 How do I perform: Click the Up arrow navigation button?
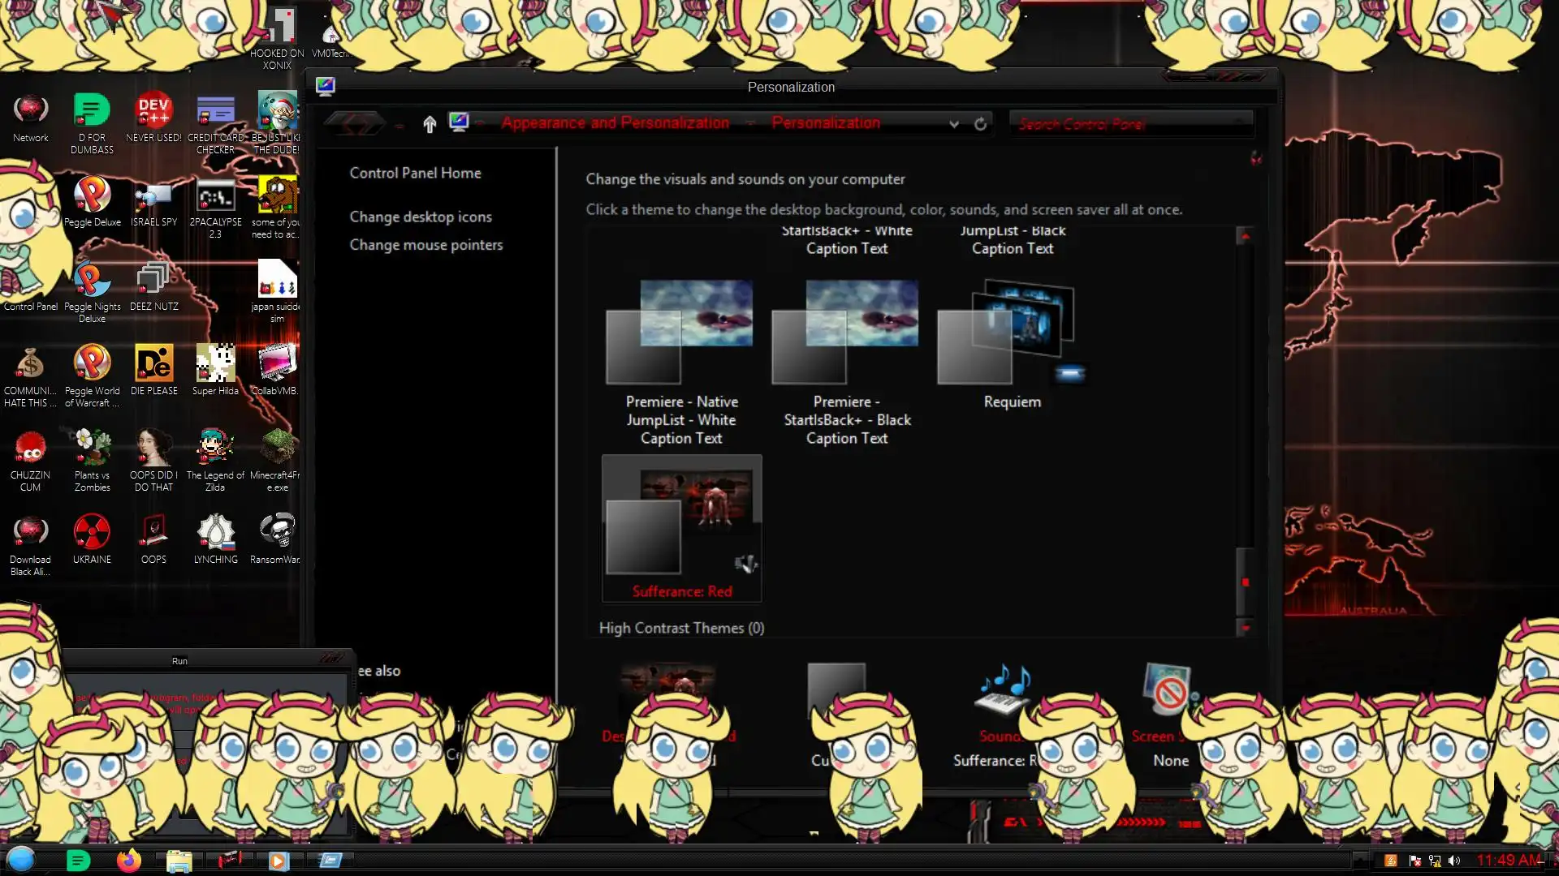click(x=430, y=124)
